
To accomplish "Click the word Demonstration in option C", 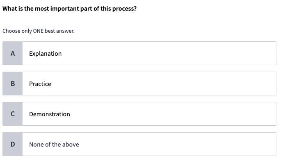I will pyautogui.click(x=50, y=114).
